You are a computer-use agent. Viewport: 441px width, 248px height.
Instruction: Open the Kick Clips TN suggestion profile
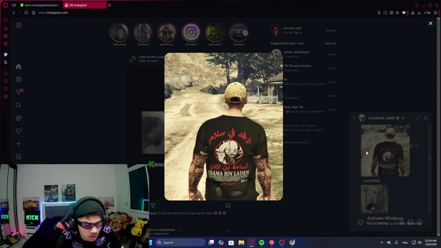(x=293, y=107)
